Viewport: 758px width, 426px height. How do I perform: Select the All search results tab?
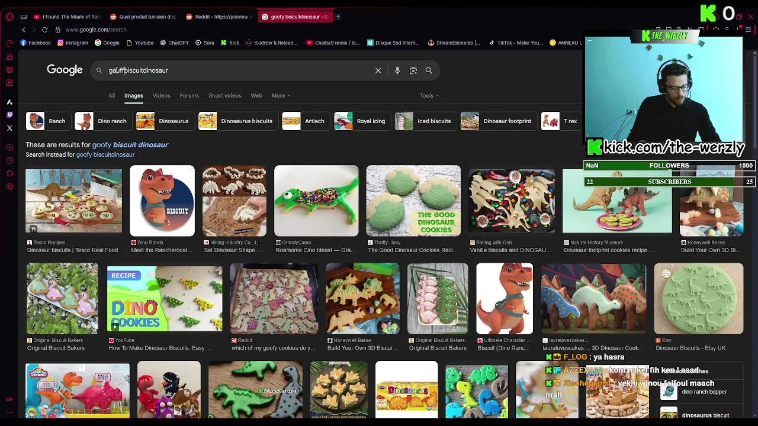click(111, 95)
